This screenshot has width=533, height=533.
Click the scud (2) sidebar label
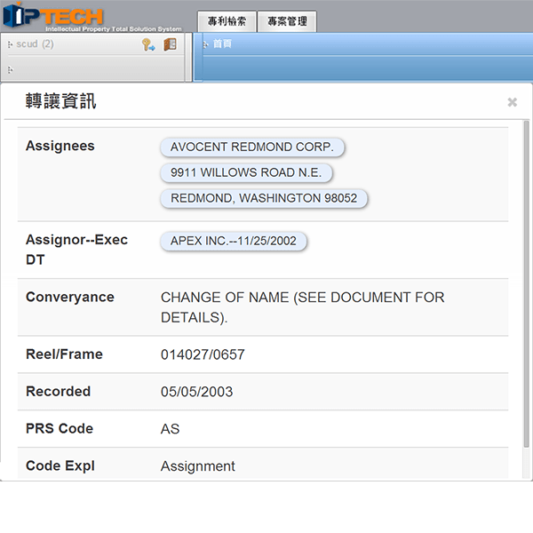tap(35, 44)
